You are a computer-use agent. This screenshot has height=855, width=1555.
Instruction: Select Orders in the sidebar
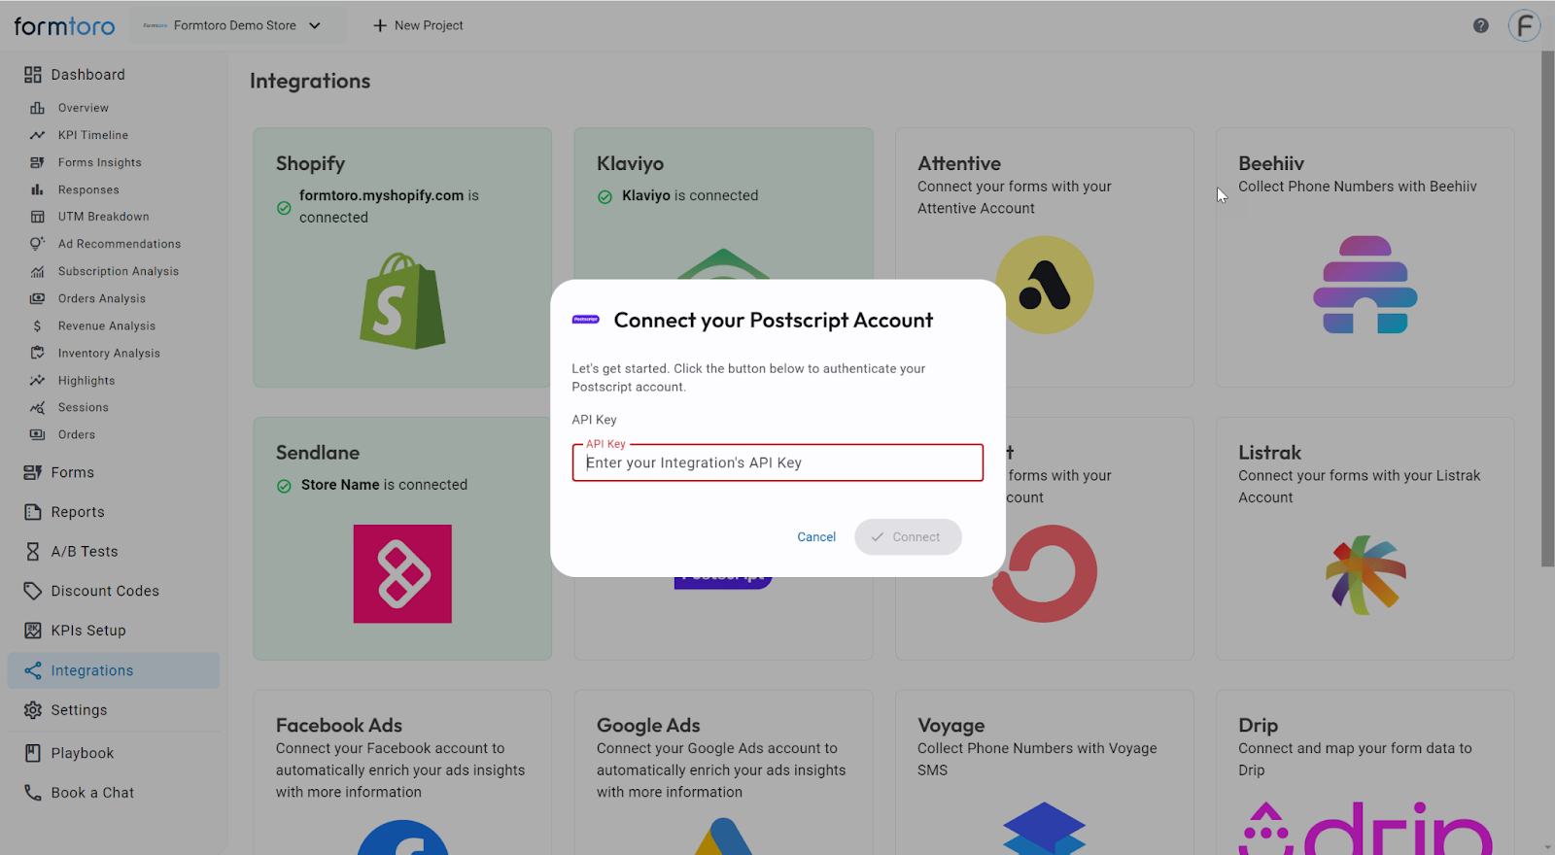point(77,434)
